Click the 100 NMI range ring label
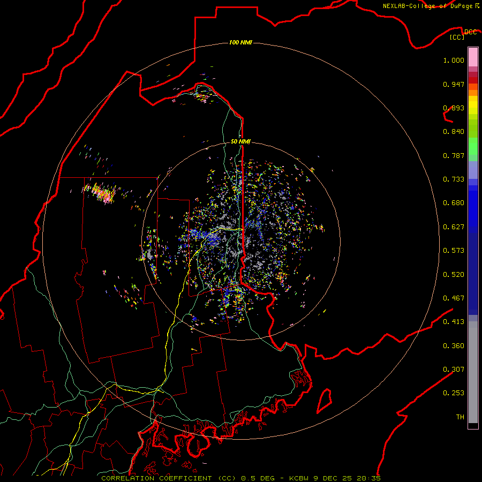Viewport: 482px width, 482px height. point(240,42)
